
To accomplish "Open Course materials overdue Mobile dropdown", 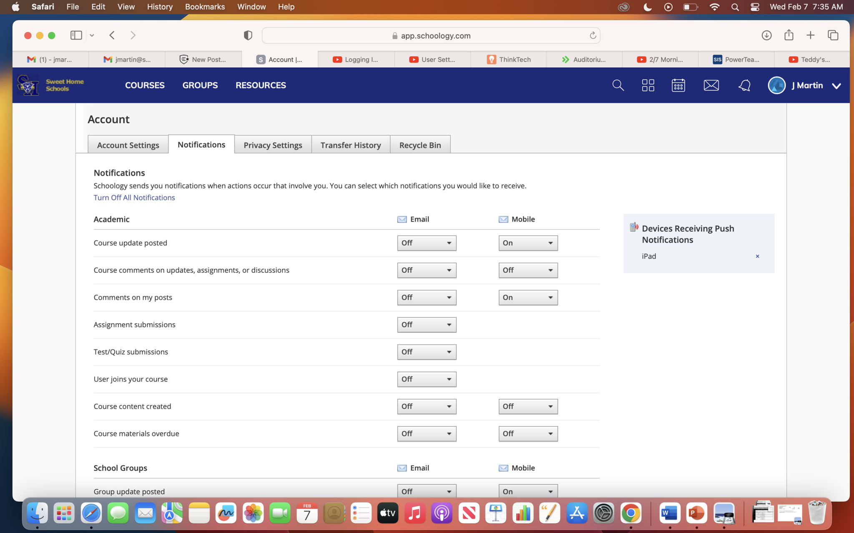I will [x=527, y=433].
